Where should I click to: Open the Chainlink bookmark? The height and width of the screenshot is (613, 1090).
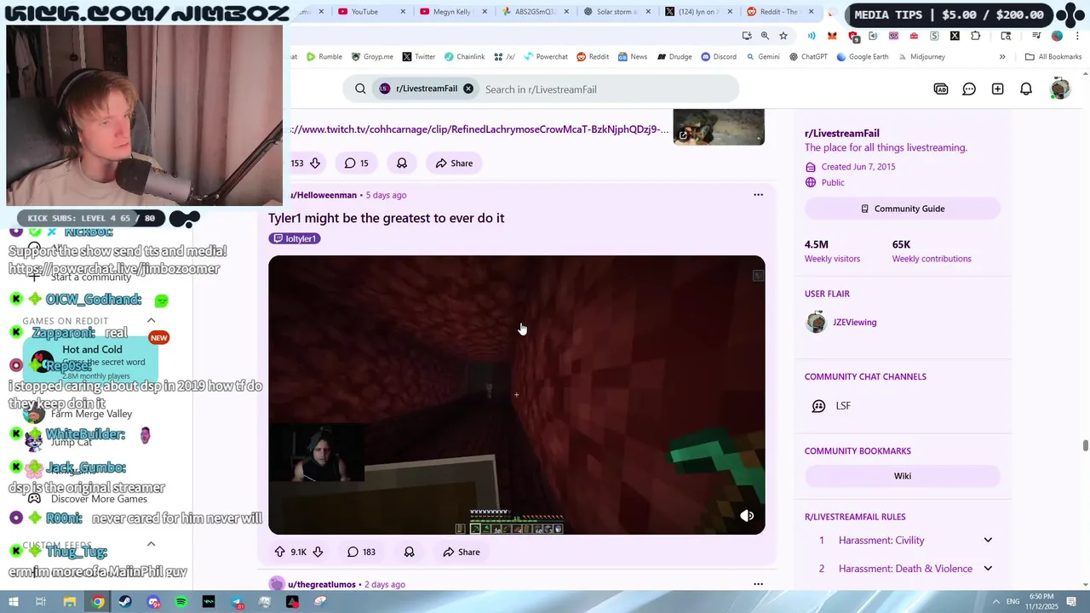[x=463, y=57]
